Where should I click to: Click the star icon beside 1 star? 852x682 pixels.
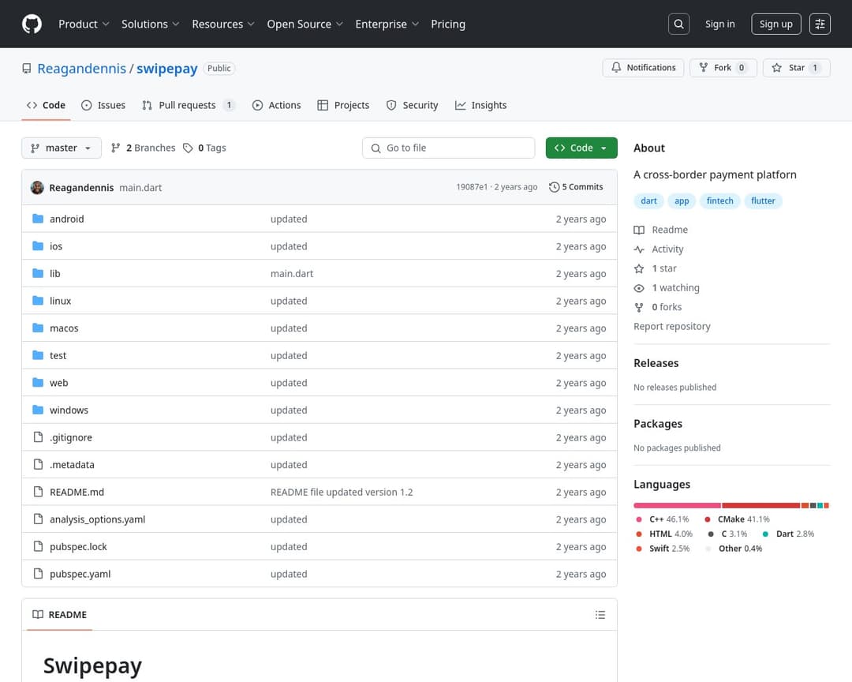pos(639,268)
